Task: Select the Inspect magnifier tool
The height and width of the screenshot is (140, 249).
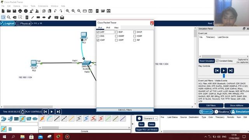Action: [9, 17]
